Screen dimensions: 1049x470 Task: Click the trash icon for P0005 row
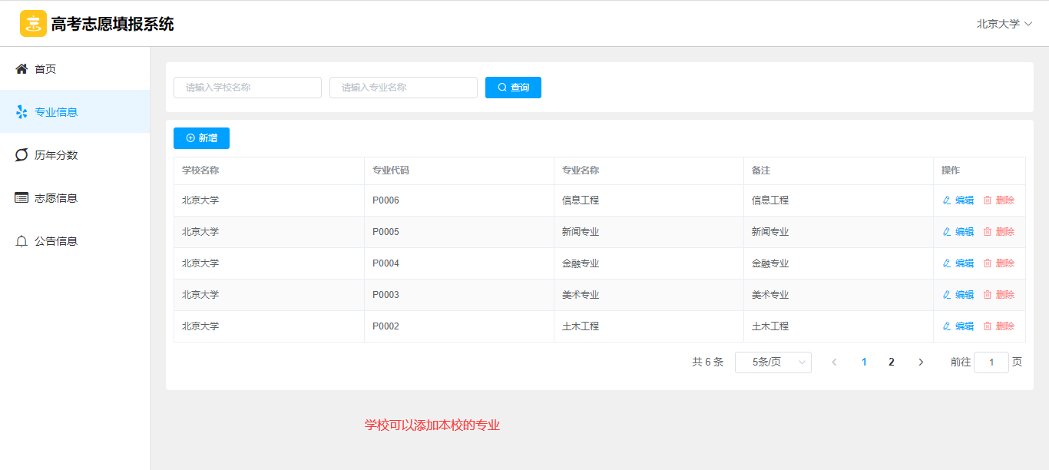pyautogui.click(x=988, y=232)
